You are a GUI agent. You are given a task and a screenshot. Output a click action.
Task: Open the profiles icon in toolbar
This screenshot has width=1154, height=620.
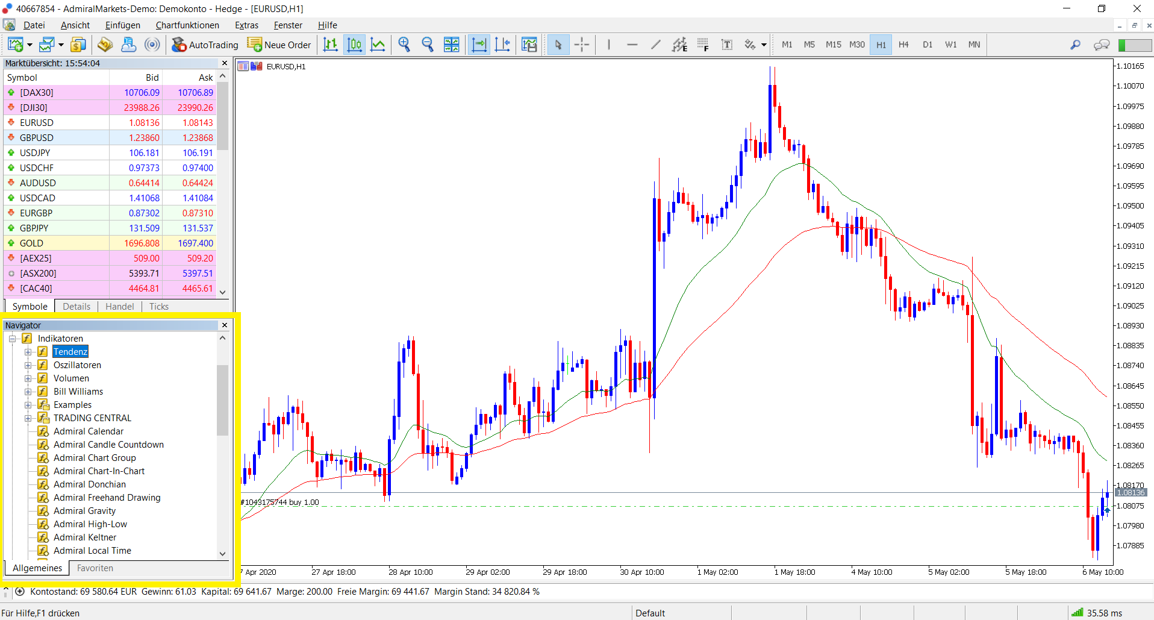[47, 45]
